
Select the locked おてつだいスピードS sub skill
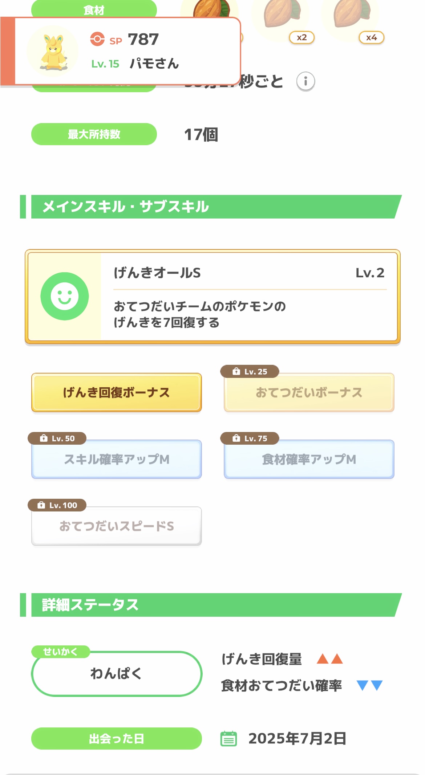116,526
